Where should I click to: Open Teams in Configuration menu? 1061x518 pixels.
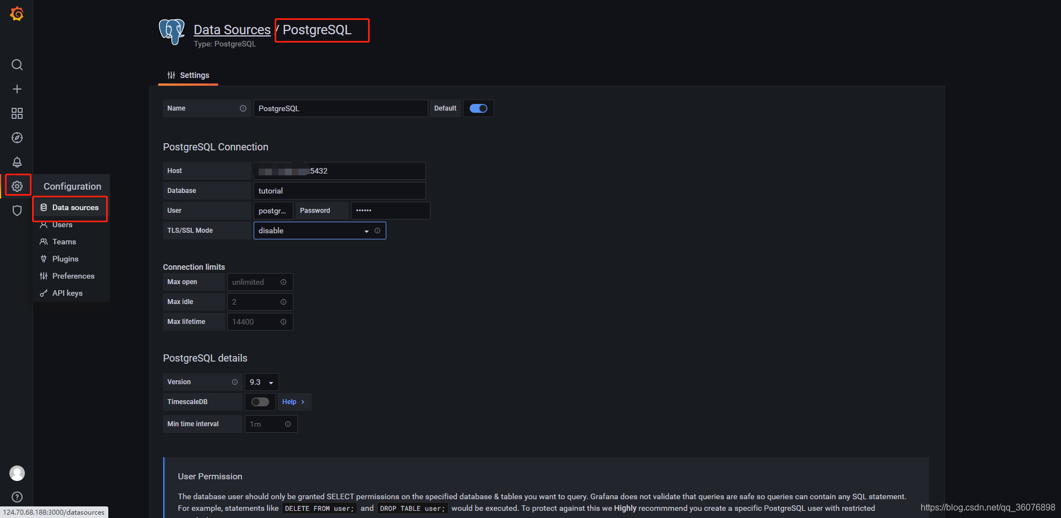[x=64, y=242]
